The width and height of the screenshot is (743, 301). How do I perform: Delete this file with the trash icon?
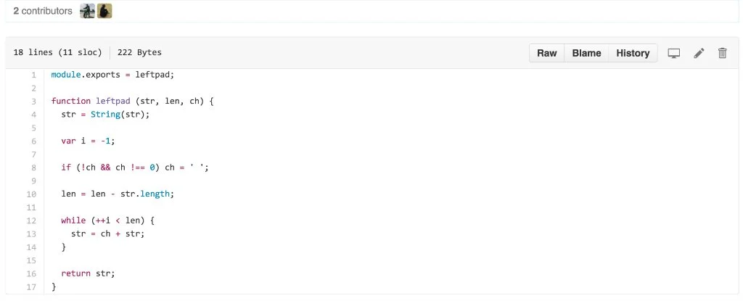pos(722,53)
